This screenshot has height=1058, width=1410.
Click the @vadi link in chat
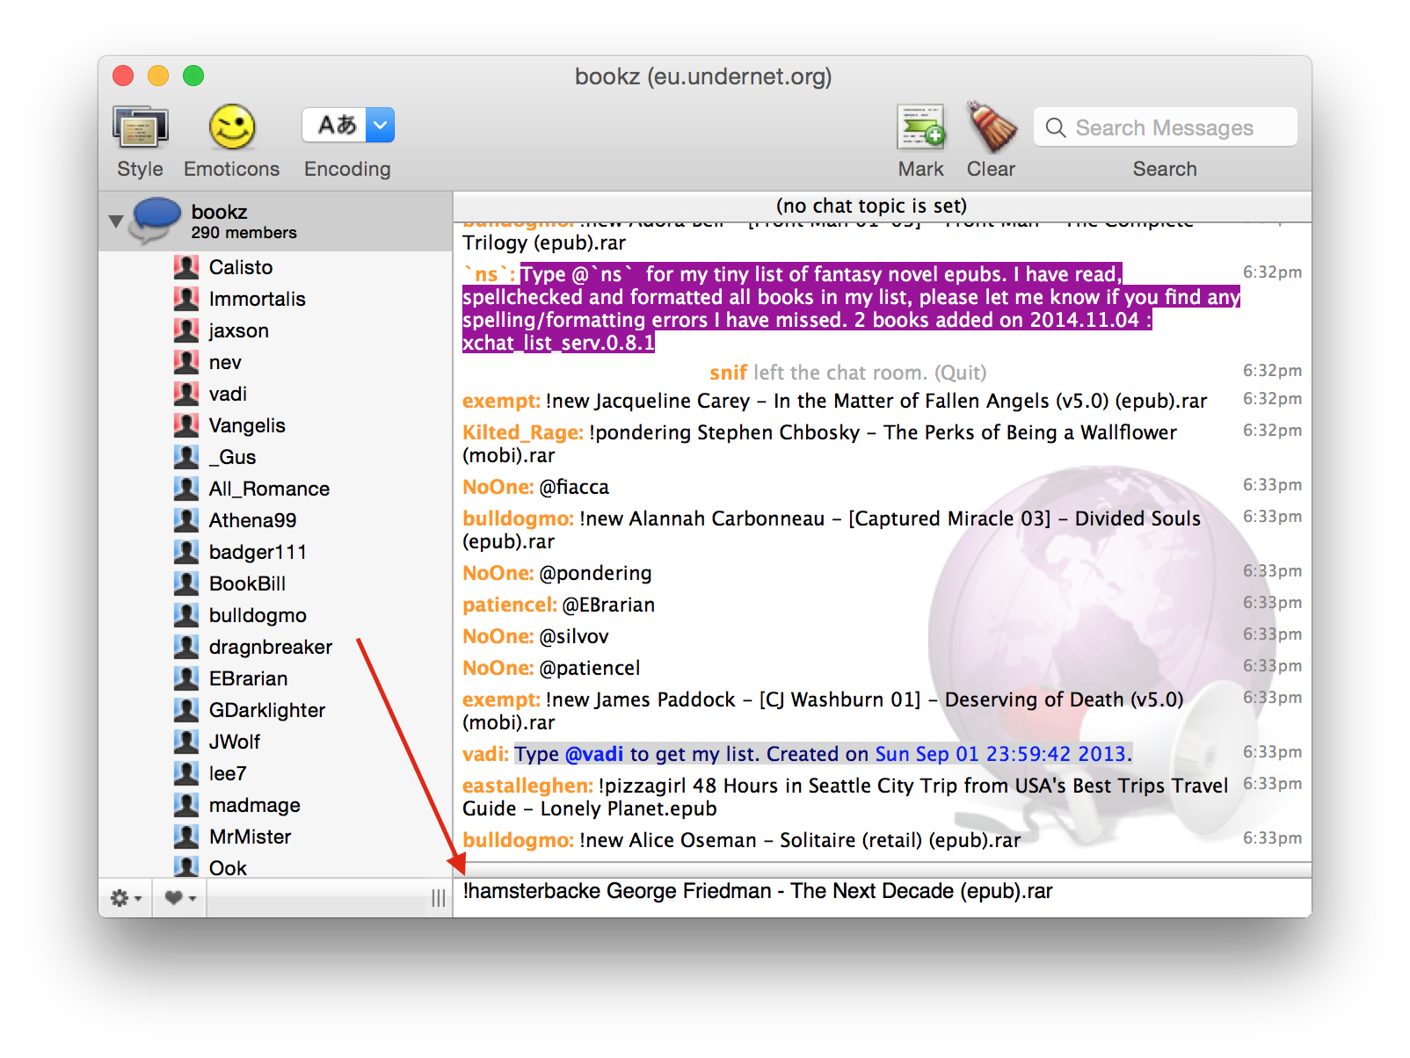593,754
